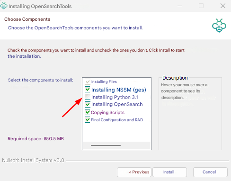Viewport: 231px width, 181px height.
Task: Uncheck the Installing NSSM (ges) checkbox
Action: pyautogui.click(x=88, y=89)
